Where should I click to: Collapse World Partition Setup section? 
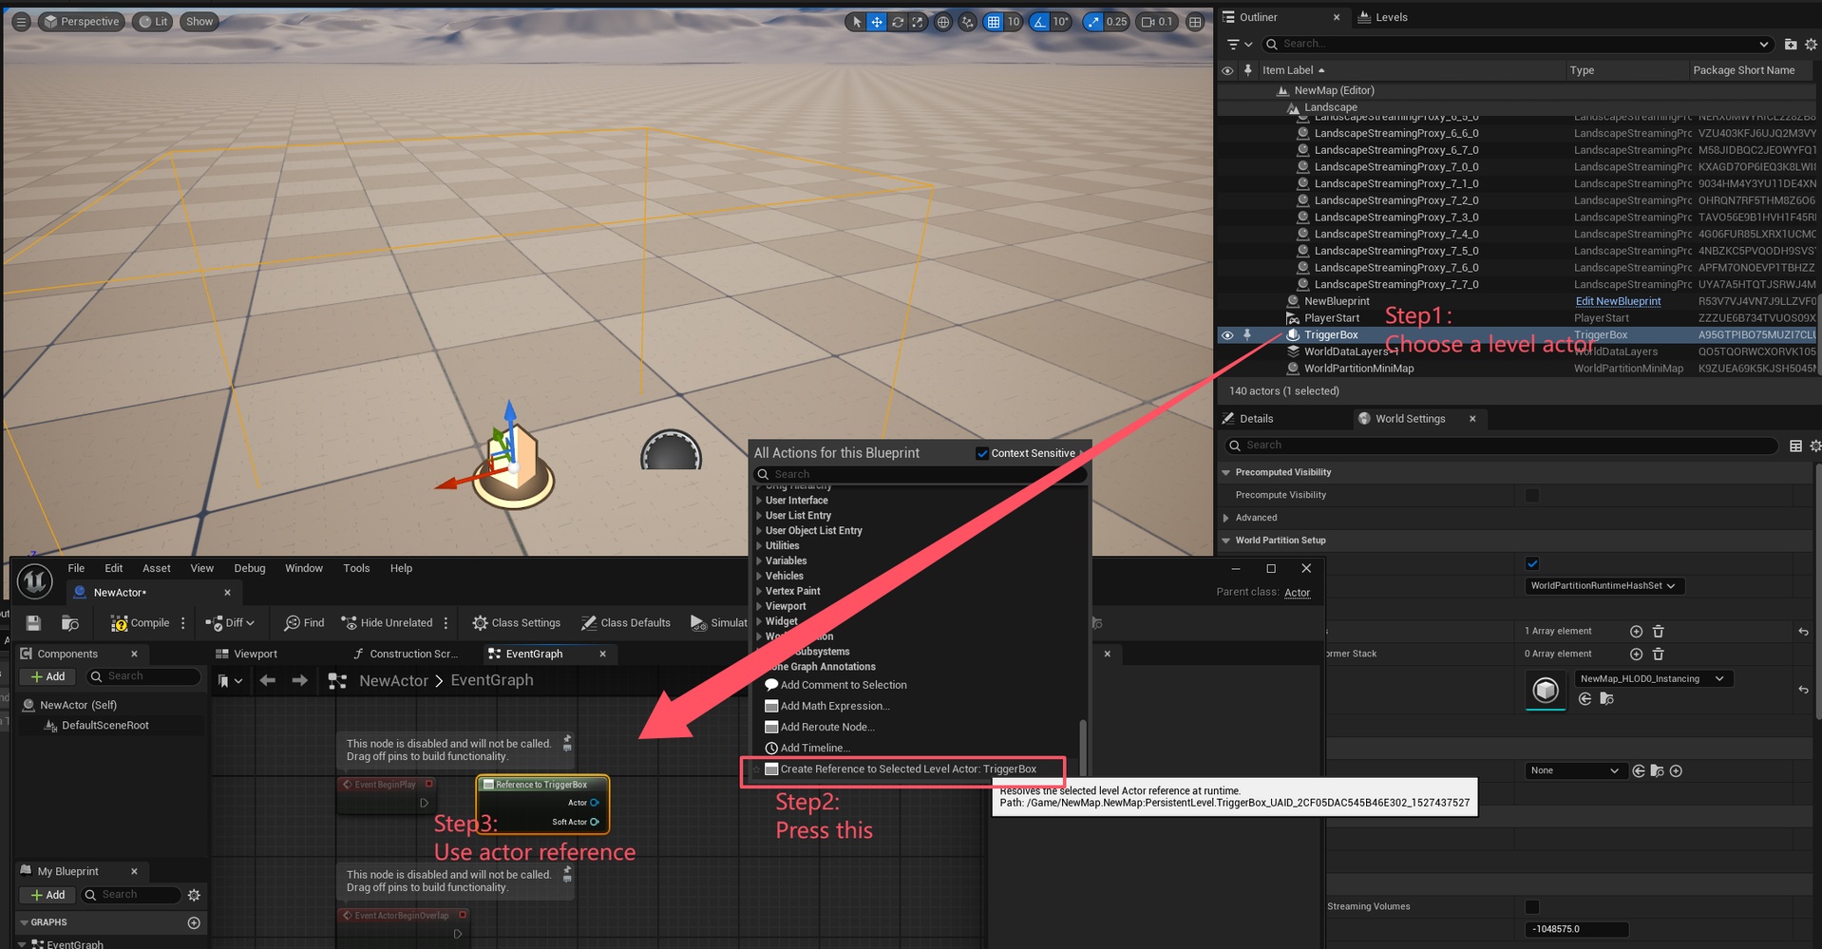click(x=1225, y=541)
